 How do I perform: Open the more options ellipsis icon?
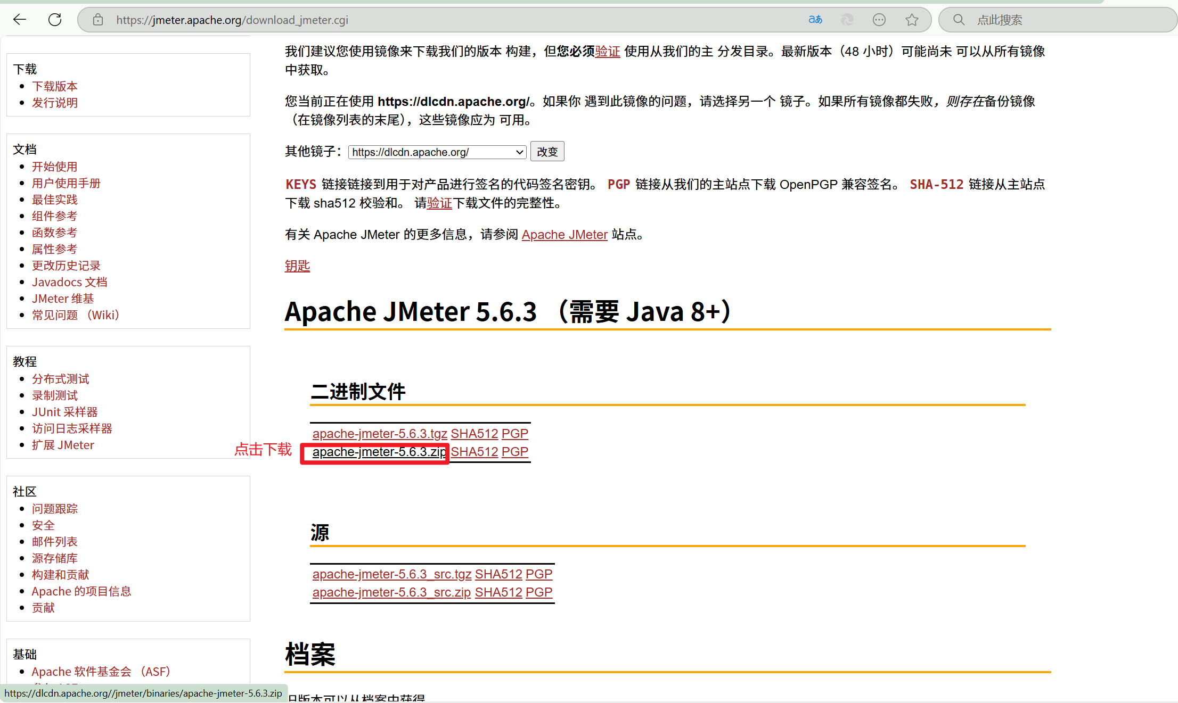coord(879,20)
